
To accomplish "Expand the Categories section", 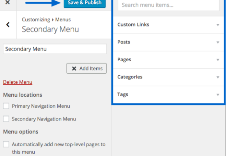I will pyautogui.click(x=168, y=77).
